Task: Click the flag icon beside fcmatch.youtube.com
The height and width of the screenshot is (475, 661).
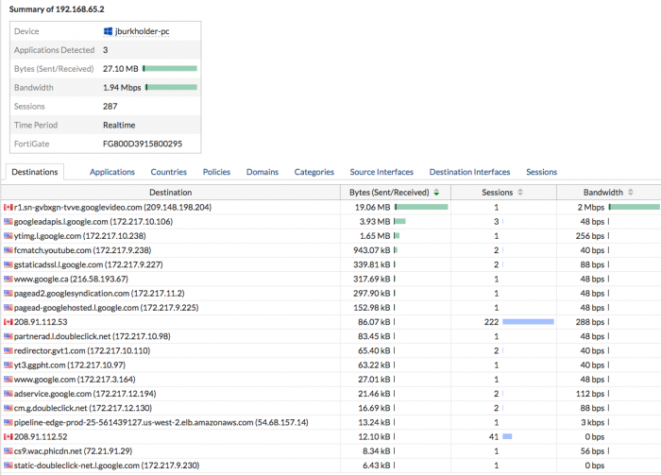Action: pos(8,250)
